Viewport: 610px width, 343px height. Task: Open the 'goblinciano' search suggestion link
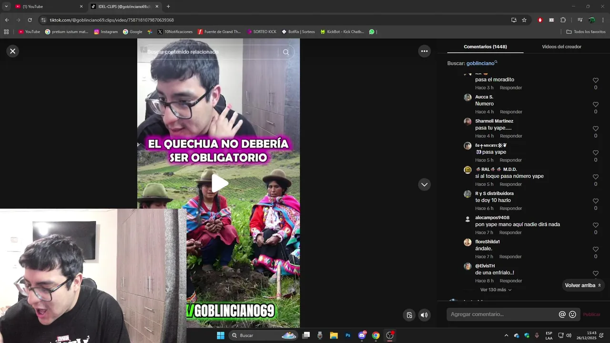pos(481,63)
